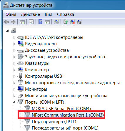Viewport: 125px width, 131px height.
Task: Click the Клавиатуры keyboard icon
Action: 21,63
